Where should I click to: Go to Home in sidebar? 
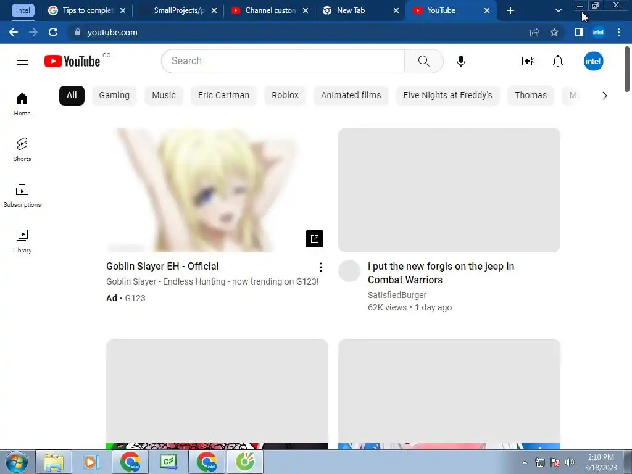(22, 104)
